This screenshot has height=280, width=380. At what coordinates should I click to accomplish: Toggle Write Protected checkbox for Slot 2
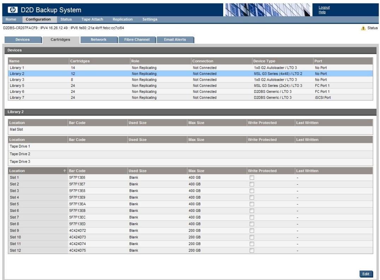252,184
